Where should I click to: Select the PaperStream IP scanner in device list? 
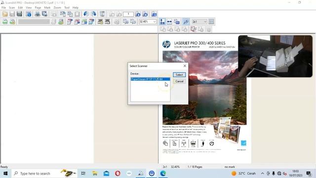(x=150, y=79)
